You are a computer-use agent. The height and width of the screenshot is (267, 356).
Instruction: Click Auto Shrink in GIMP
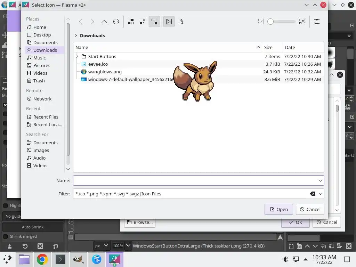coord(32,227)
